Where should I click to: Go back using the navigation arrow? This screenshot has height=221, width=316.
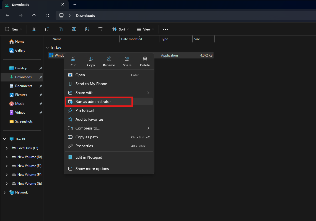pos(7,16)
